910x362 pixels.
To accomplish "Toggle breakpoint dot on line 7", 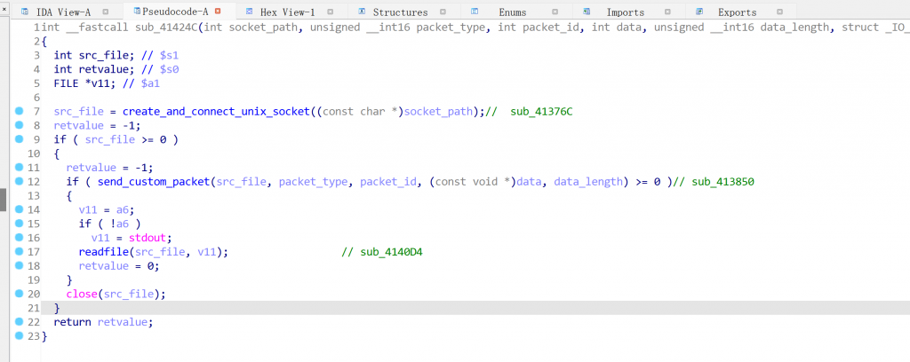I will tap(19, 111).
